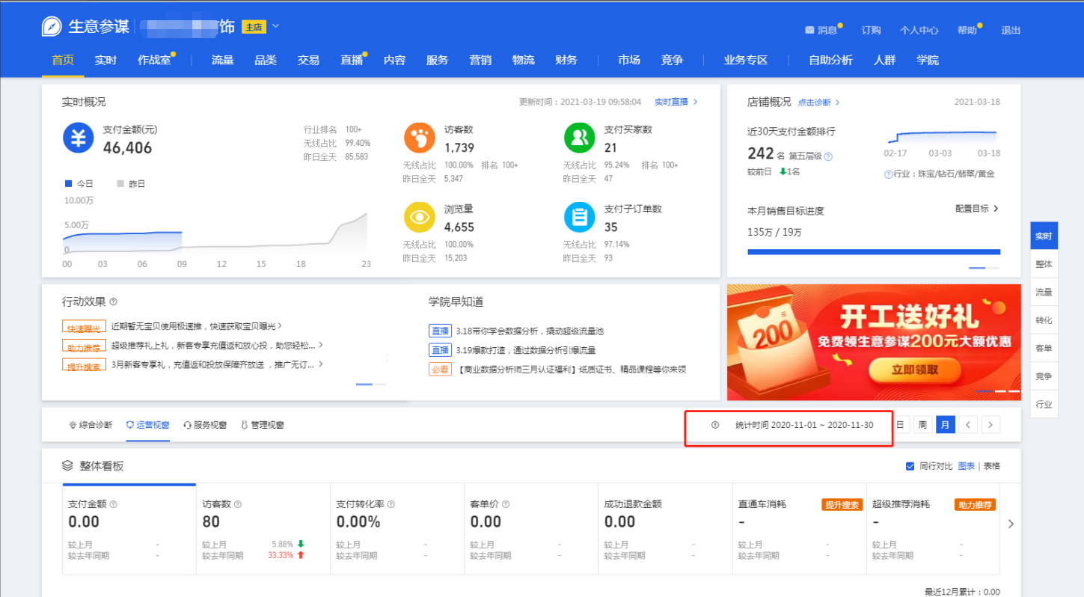
Task: Jump to 转化 in side anchor menu
Action: coord(1044,320)
